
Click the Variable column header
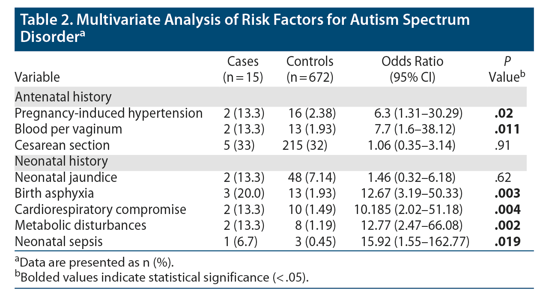37,77
